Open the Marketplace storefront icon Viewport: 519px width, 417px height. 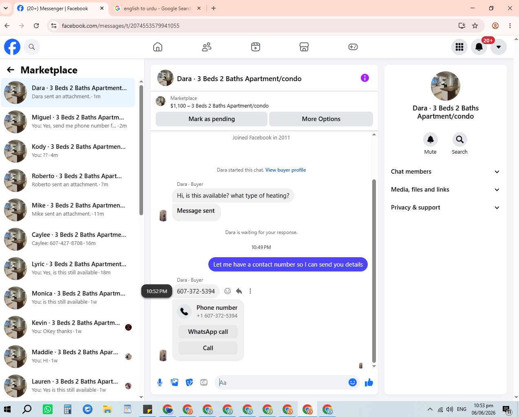point(304,47)
